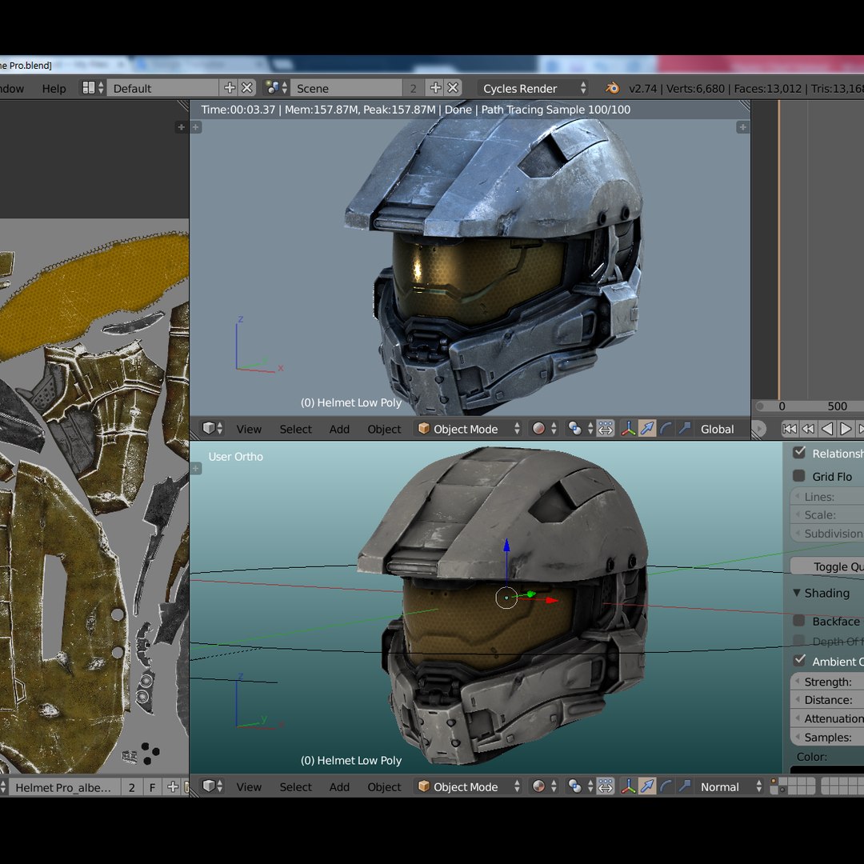Click first layer button in lower viewport
The image size is (864, 864).
coord(774,782)
